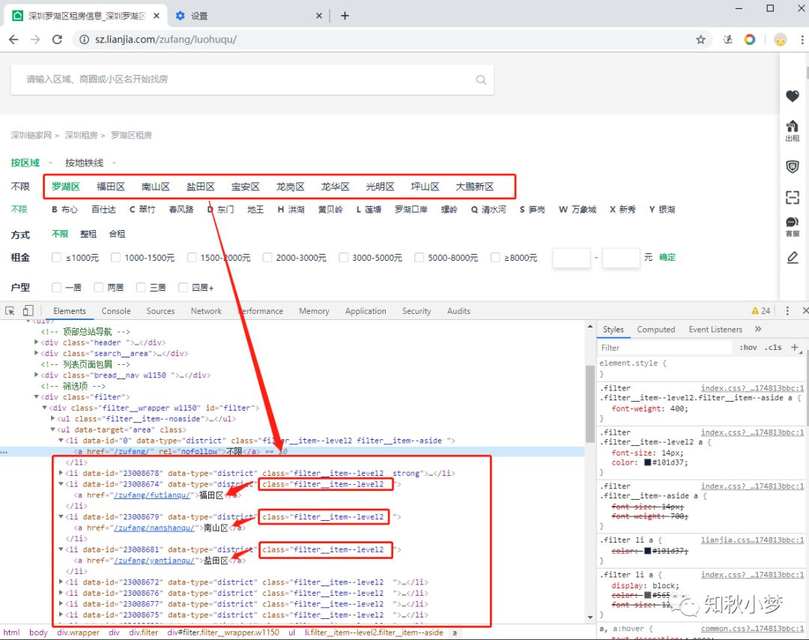Bookmark page with star icon
This screenshot has width=809, height=640.
point(700,40)
